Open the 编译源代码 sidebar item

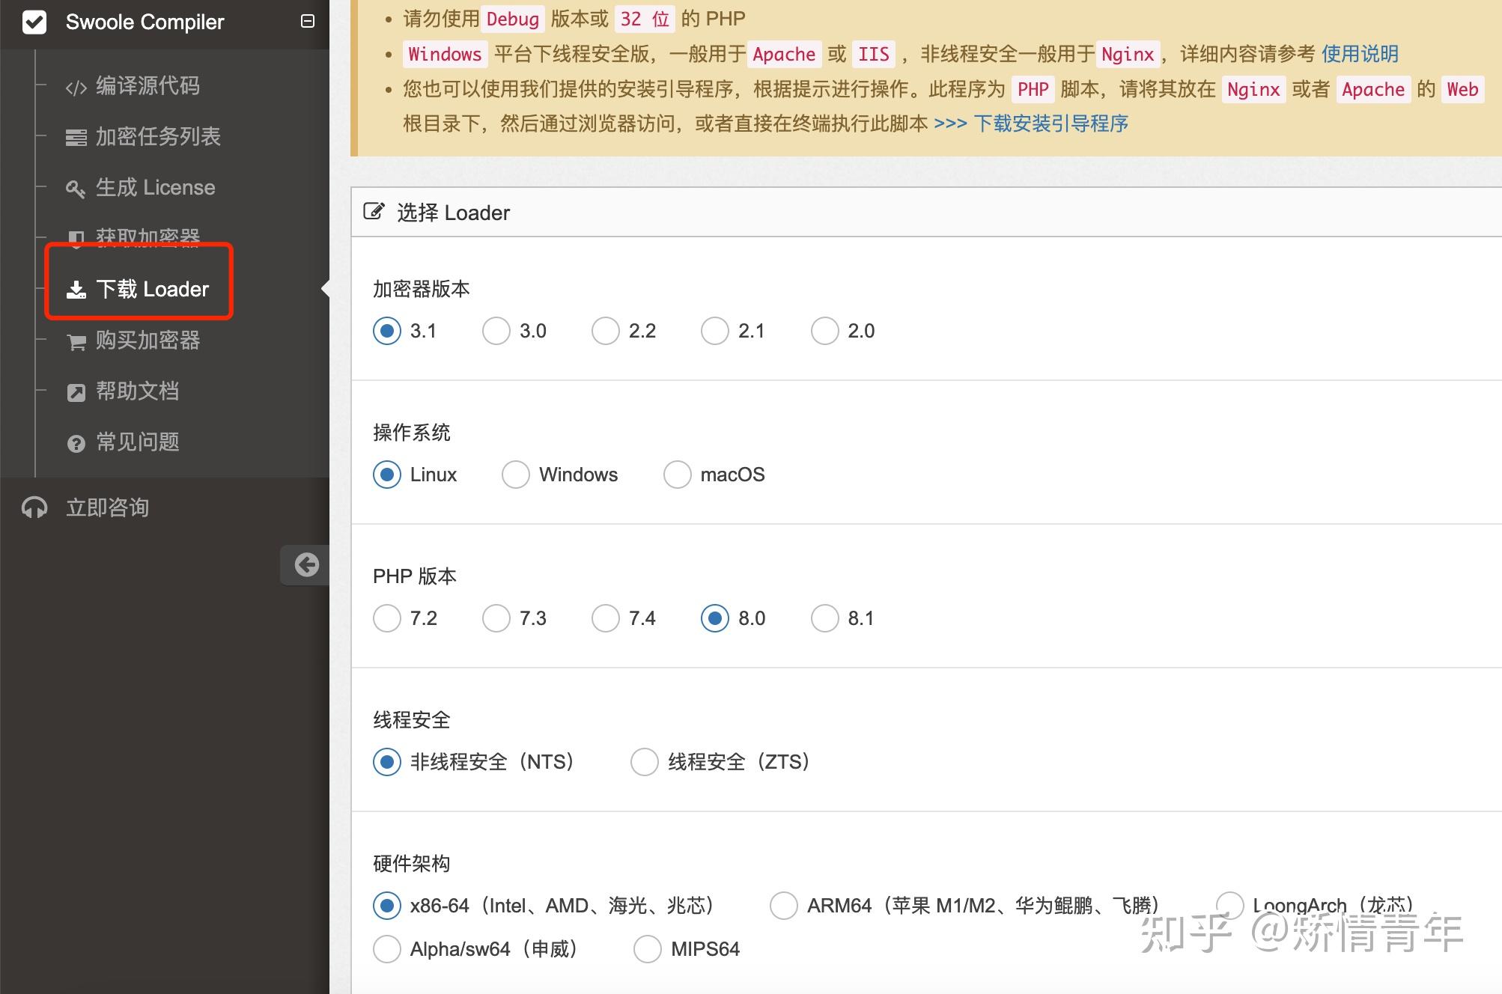[x=147, y=86]
